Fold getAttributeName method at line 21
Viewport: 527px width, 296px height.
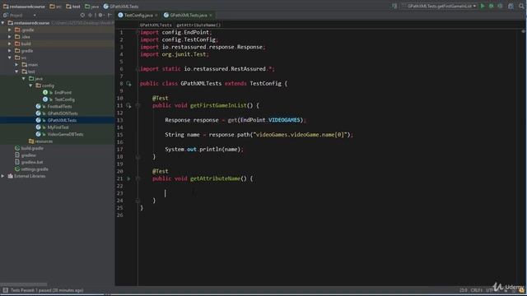tap(138, 178)
